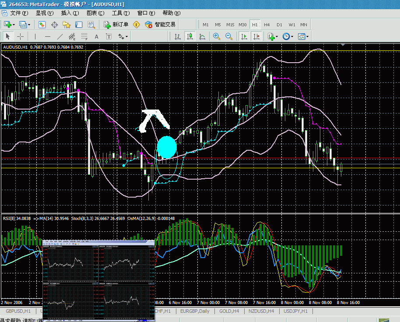This screenshot has height=322, width=400.
Task: Select the H4 timeframe button
Action: point(267,25)
